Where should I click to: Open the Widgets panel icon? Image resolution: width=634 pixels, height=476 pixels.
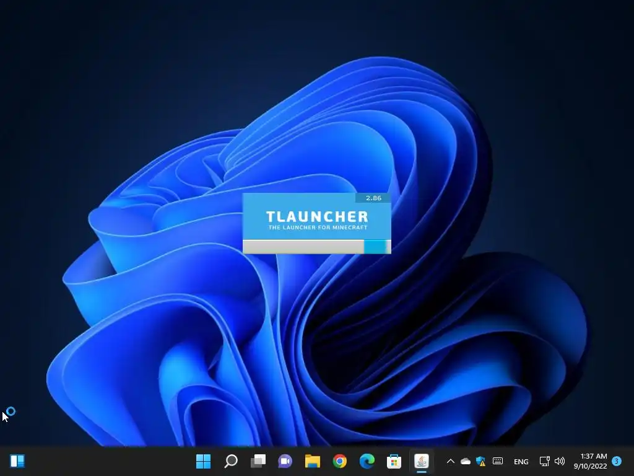17,461
